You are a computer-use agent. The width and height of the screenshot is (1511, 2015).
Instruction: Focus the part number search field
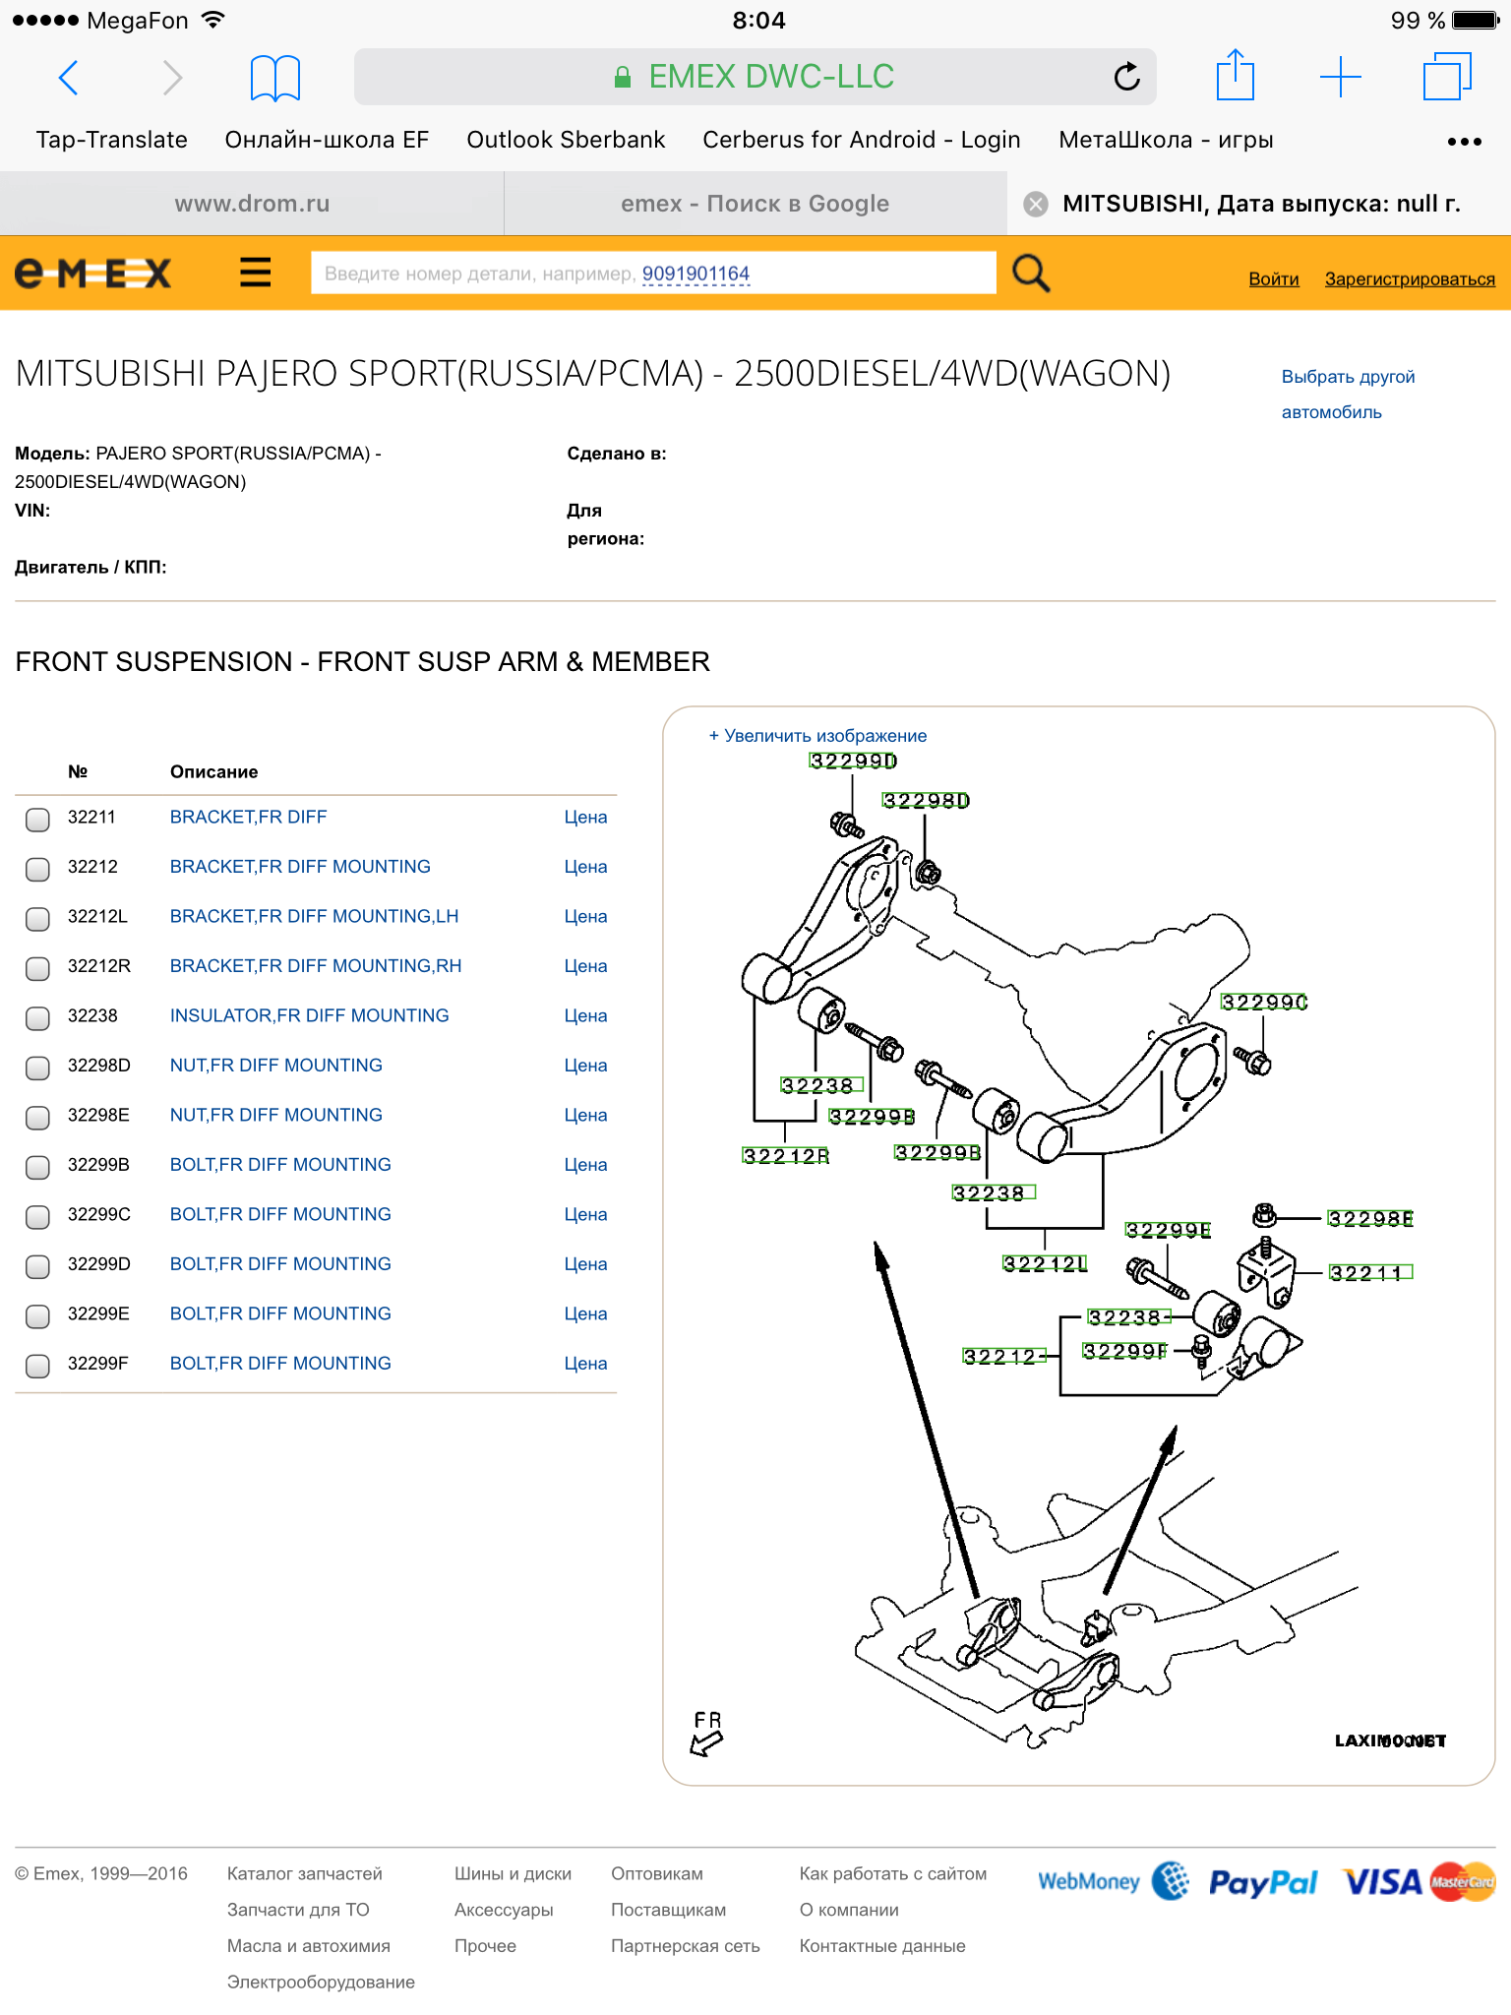653,274
